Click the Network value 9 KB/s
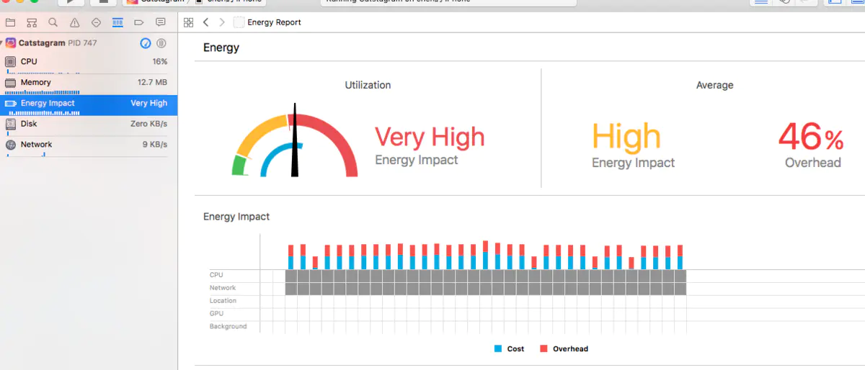This screenshot has height=370, width=865. (154, 145)
